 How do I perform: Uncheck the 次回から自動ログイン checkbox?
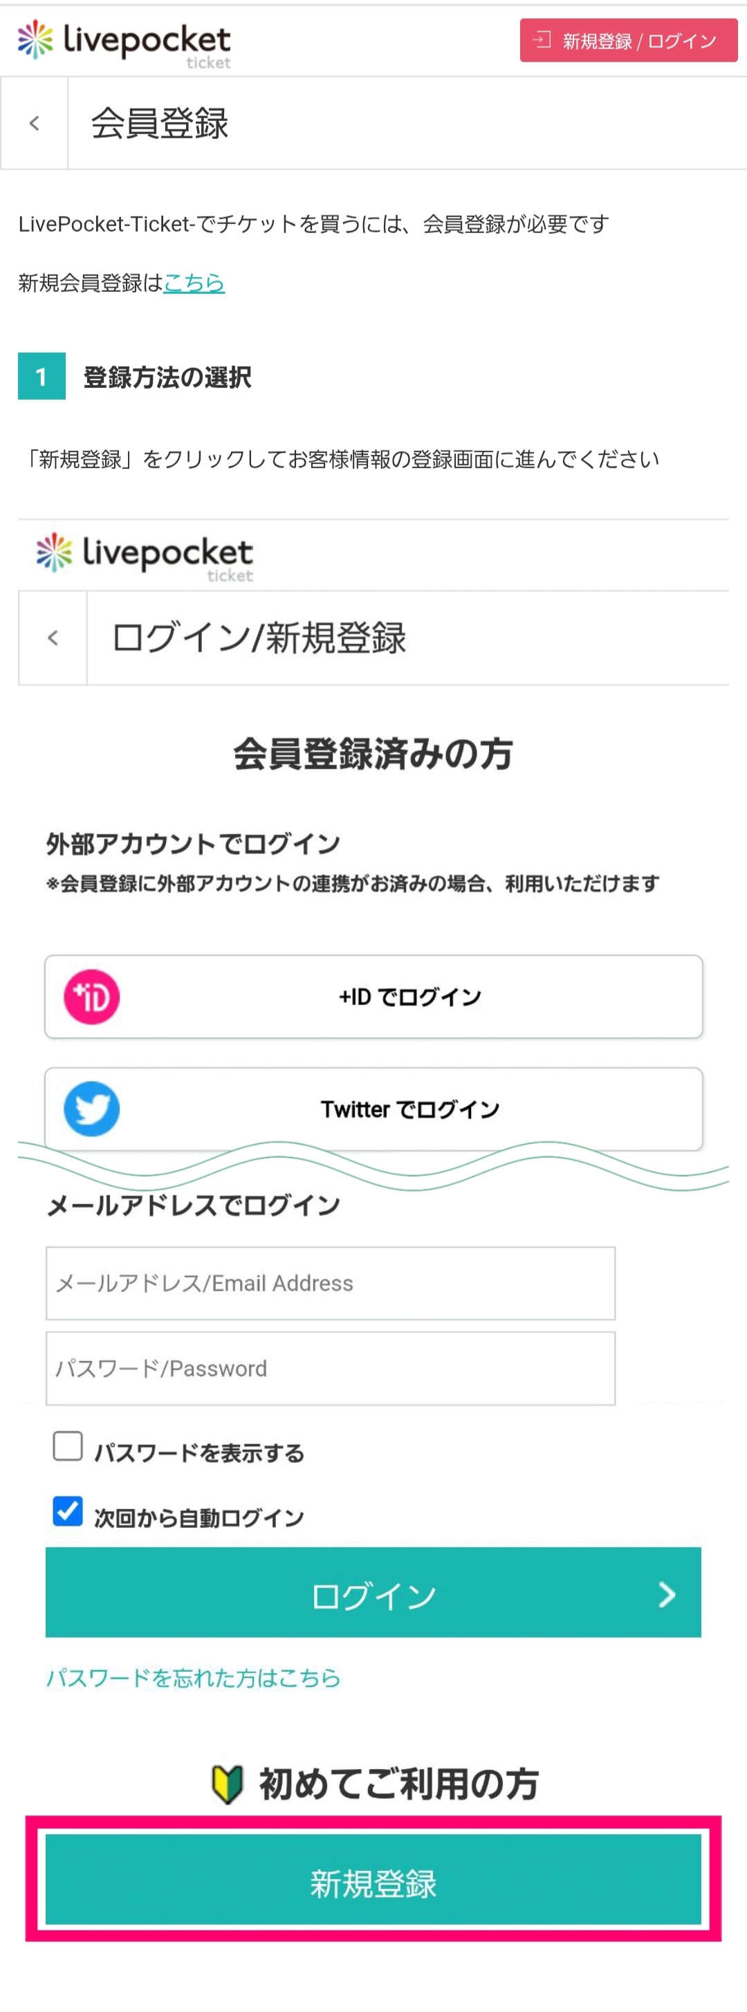(x=68, y=1511)
